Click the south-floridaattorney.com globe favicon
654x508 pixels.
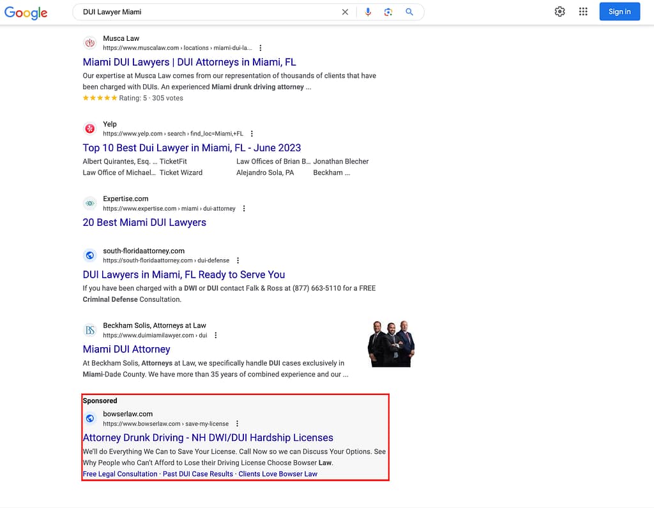[x=89, y=255]
